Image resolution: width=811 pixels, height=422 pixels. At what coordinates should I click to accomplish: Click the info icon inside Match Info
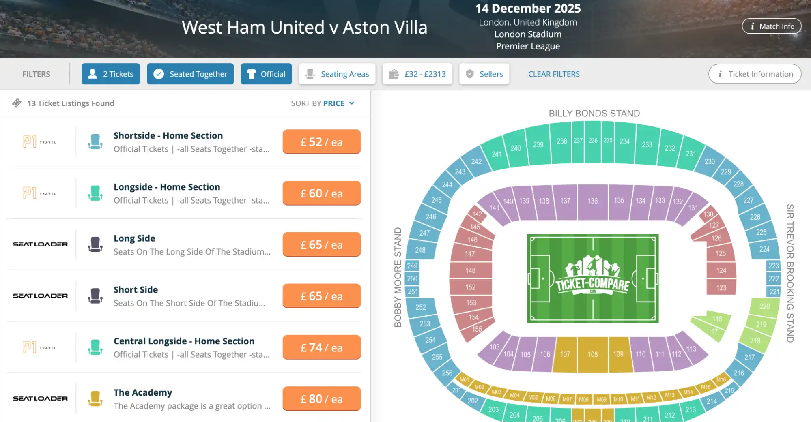753,26
